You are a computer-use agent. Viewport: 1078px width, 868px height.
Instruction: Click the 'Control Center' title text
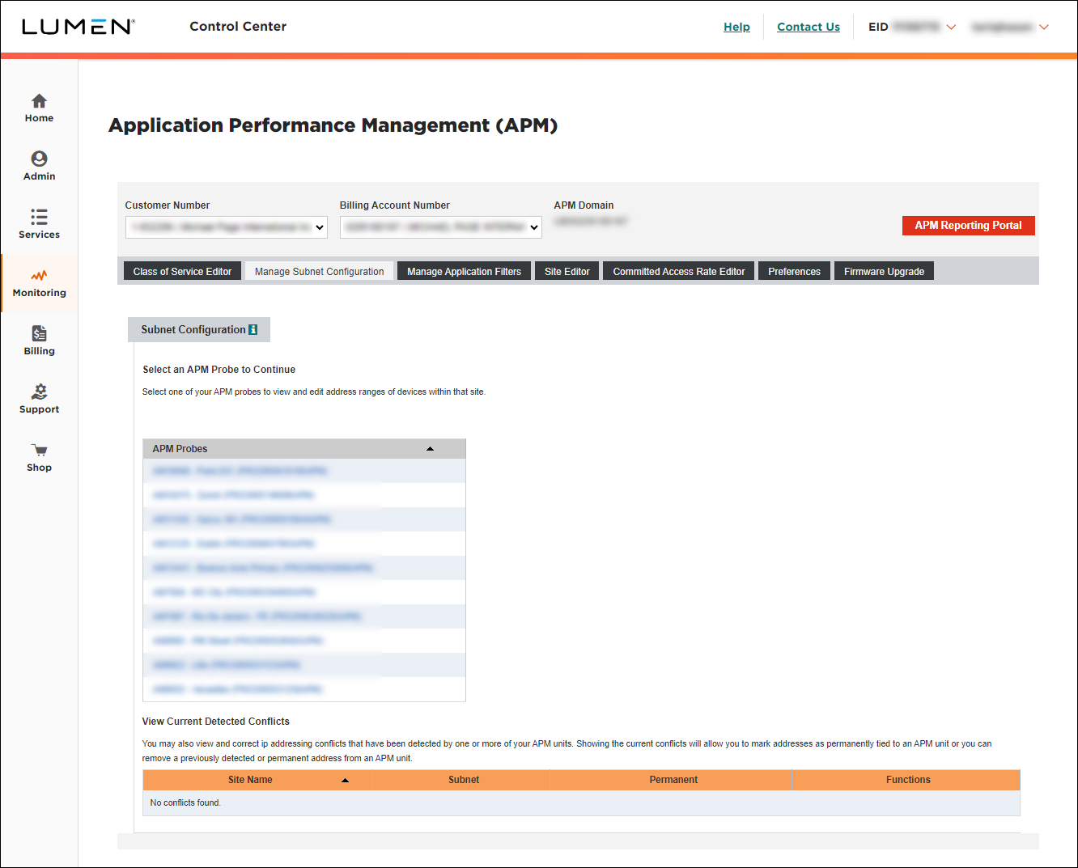click(x=238, y=27)
